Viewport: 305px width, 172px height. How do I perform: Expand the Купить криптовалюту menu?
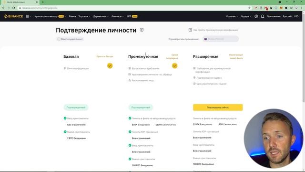(50, 16)
